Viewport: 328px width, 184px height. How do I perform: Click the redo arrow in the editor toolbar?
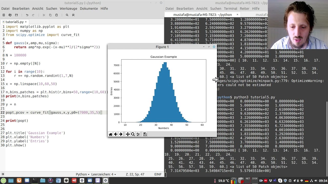point(33,15)
